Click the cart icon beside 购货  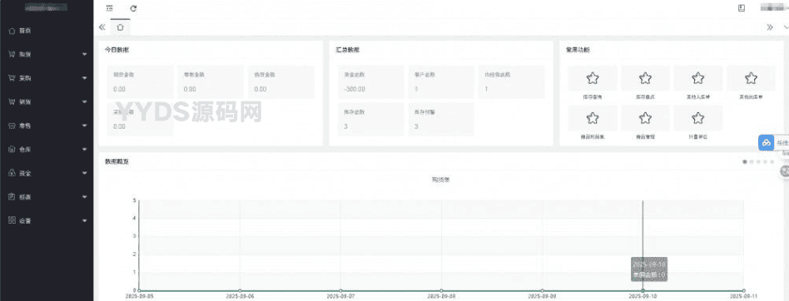[x=12, y=54]
